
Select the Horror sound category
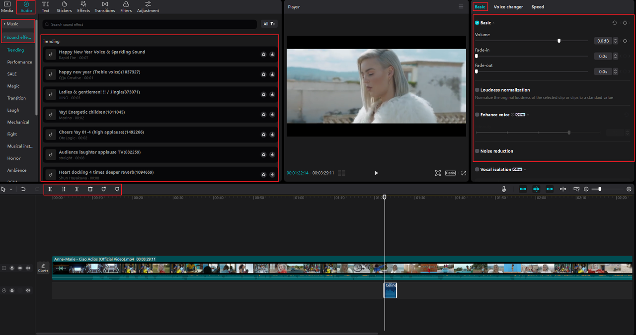point(14,158)
